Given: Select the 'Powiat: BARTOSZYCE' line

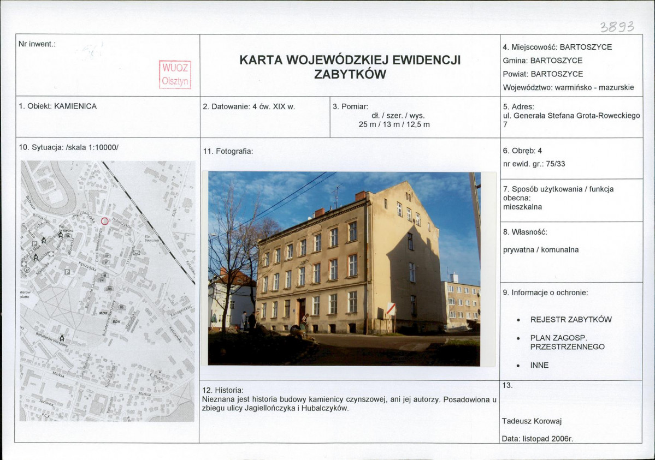Looking at the screenshot, I should point(542,74).
